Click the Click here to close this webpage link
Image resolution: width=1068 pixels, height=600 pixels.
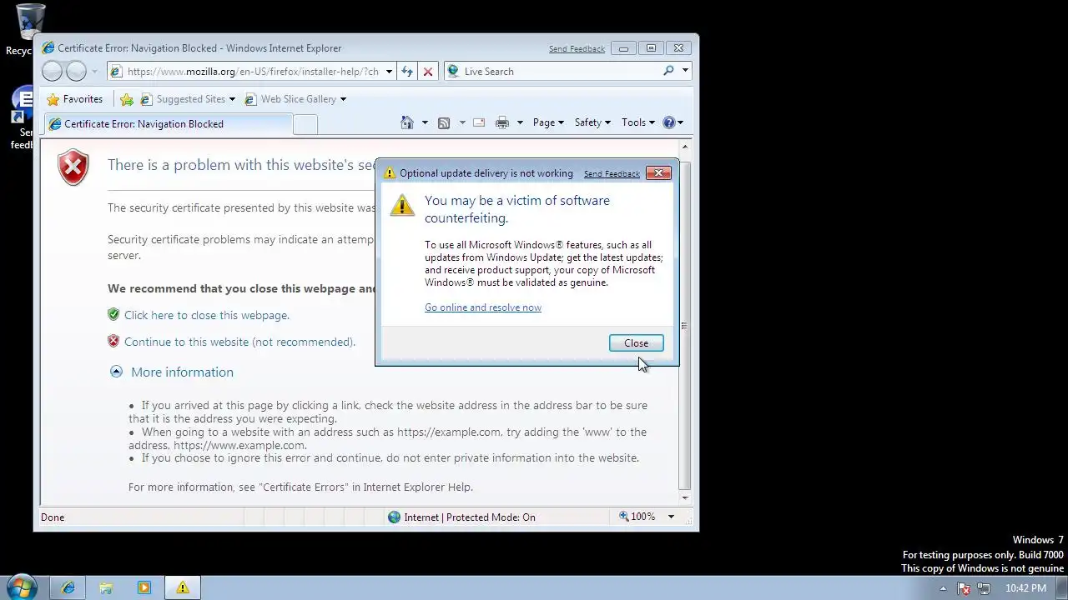[207, 315]
